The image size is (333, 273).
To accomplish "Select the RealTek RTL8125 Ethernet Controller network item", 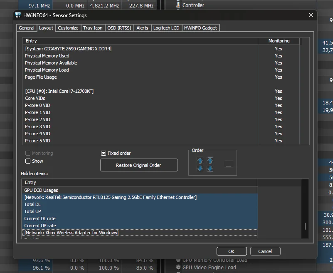I will [x=139, y=197].
